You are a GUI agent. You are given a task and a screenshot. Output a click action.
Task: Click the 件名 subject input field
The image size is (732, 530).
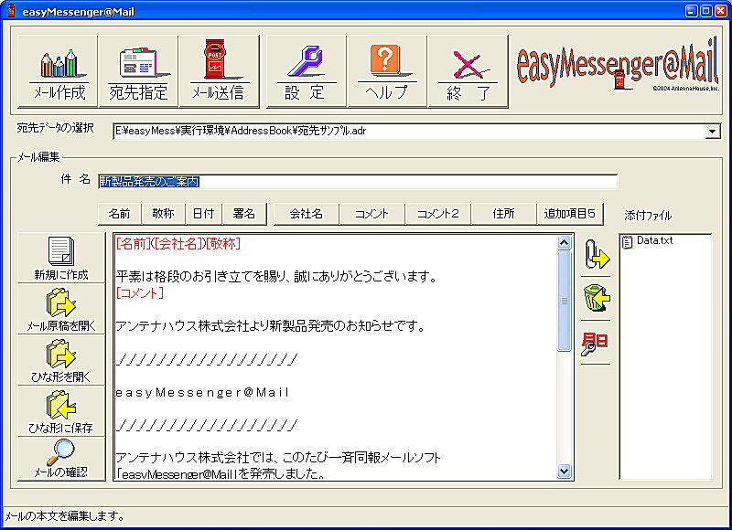[358, 181]
